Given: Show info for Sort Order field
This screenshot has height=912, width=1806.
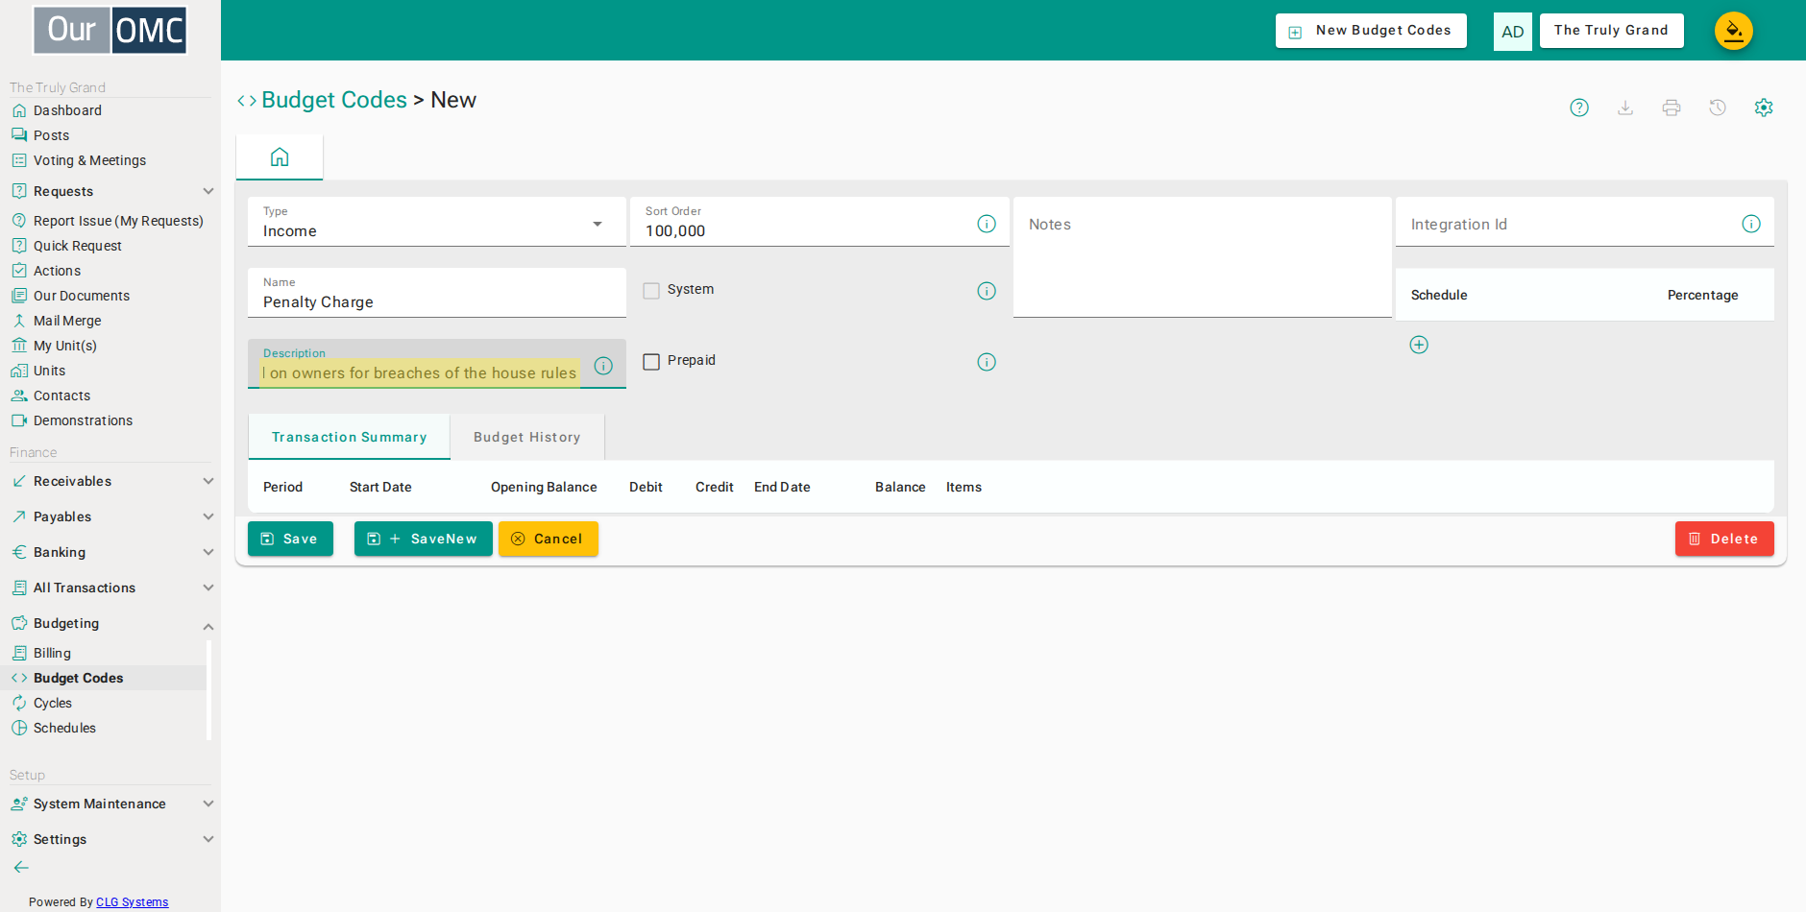Looking at the screenshot, I should pos(987,224).
